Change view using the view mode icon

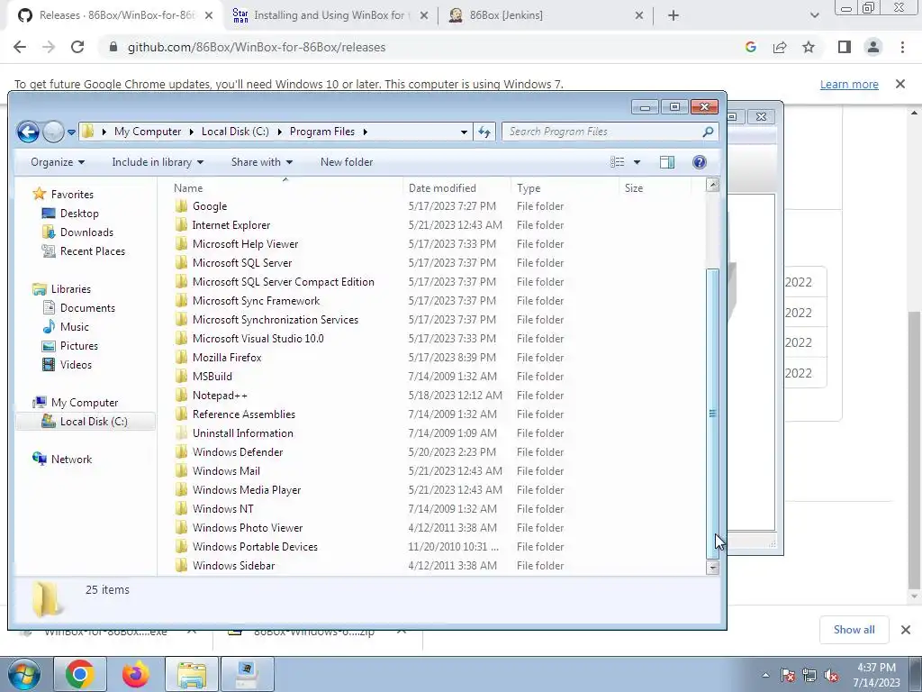618,162
